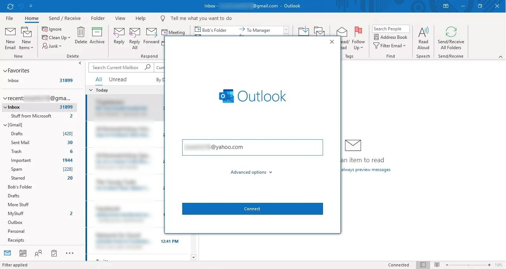Minimize the folder pane with the arrow
Viewport: 506px width, 269px height.
coord(80,63)
